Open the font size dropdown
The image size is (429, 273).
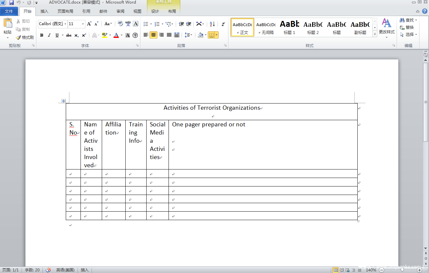(83, 24)
